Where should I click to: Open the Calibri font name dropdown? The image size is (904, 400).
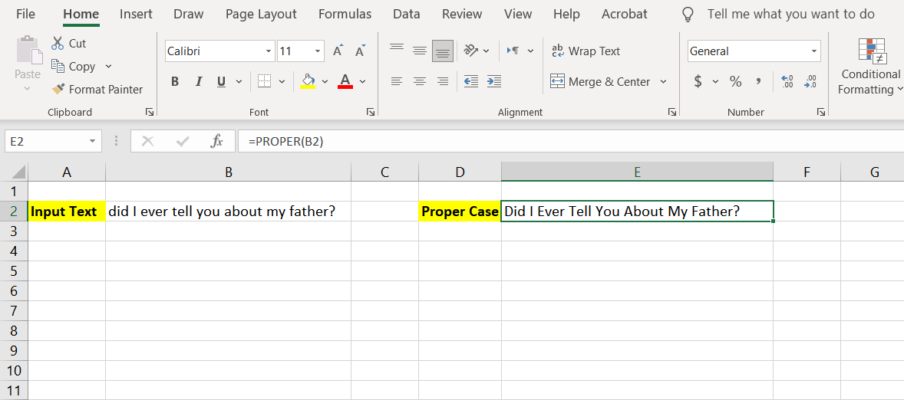pos(268,51)
